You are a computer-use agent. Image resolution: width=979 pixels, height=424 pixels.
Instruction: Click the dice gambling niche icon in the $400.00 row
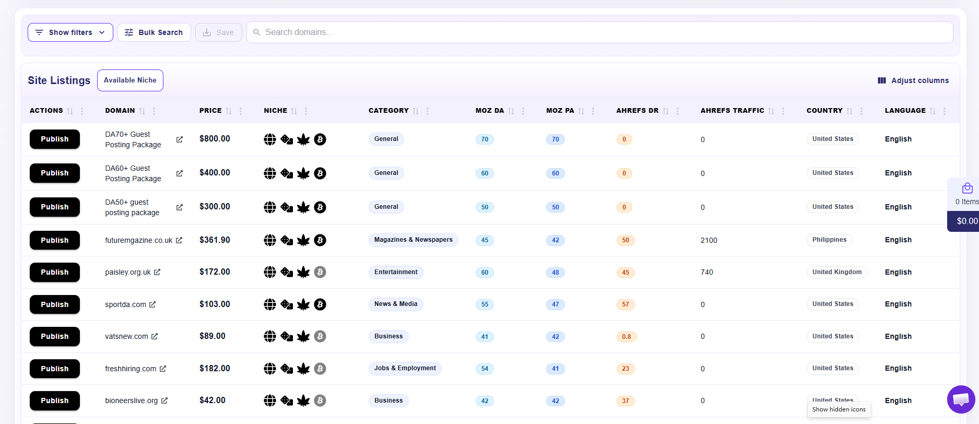287,173
